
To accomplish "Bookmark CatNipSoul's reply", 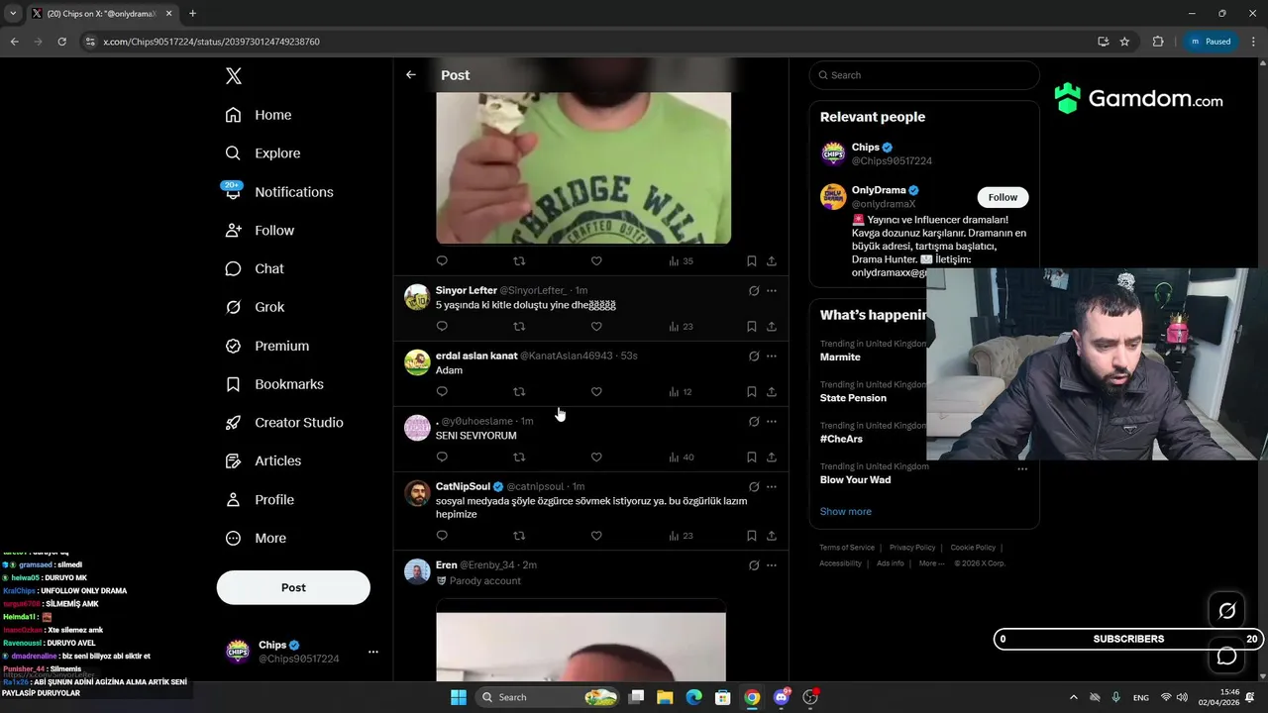I will 751,536.
